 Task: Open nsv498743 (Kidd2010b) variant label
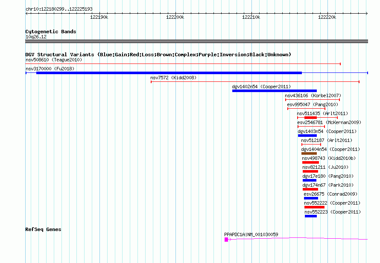coord(329,158)
